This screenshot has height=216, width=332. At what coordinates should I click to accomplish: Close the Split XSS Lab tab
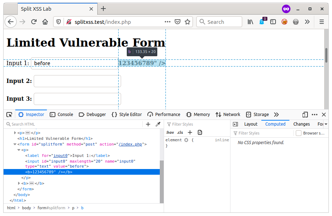coord(91,9)
